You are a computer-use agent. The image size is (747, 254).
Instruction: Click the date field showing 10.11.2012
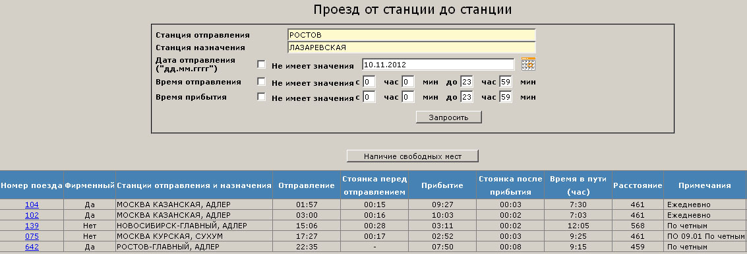pos(438,65)
